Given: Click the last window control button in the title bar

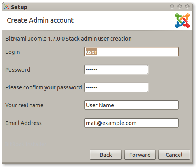Looking at the screenshot, I should (187, 6).
